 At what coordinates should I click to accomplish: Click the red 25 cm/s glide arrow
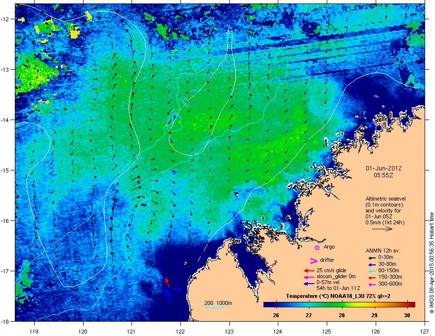[309, 271]
